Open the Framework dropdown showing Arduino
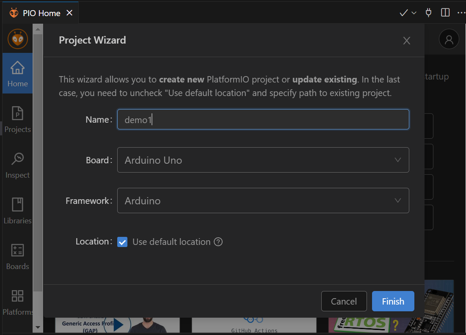This screenshot has height=335, width=466. (263, 200)
